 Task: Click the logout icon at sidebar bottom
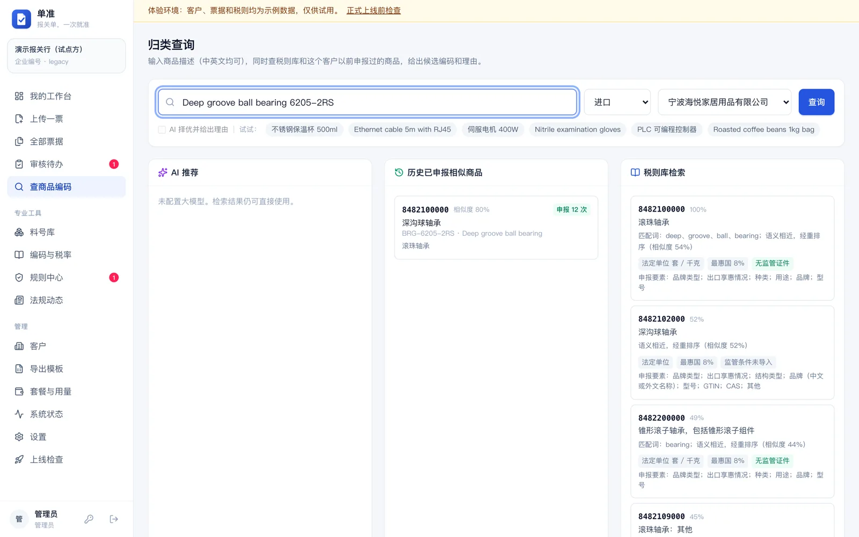pyautogui.click(x=114, y=519)
